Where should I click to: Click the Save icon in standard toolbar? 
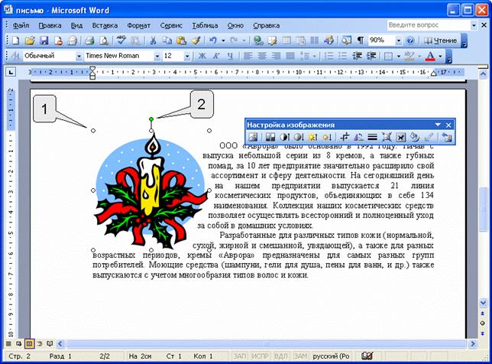click(x=44, y=40)
